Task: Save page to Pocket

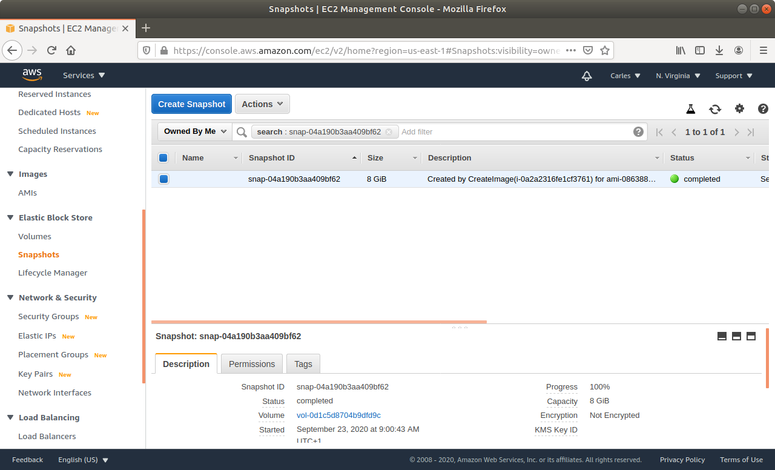Action: click(x=587, y=50)
